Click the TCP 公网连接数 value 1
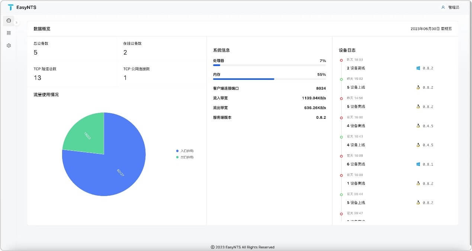The width and height of the screenshot is (472, 251). point(125,78)
